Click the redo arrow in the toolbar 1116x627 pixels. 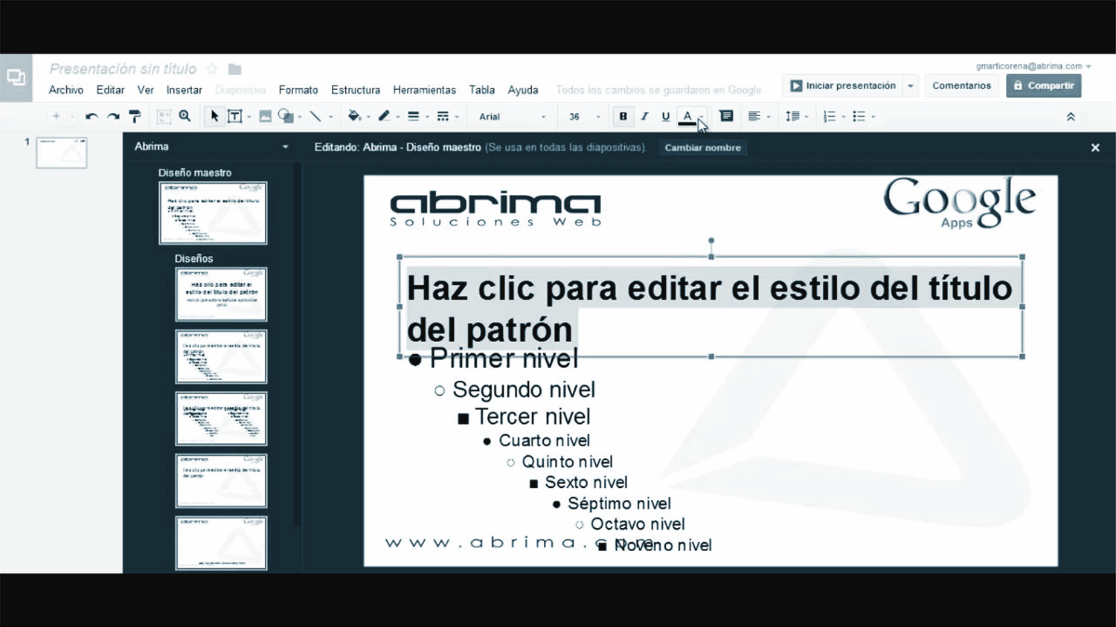(113, 116)
